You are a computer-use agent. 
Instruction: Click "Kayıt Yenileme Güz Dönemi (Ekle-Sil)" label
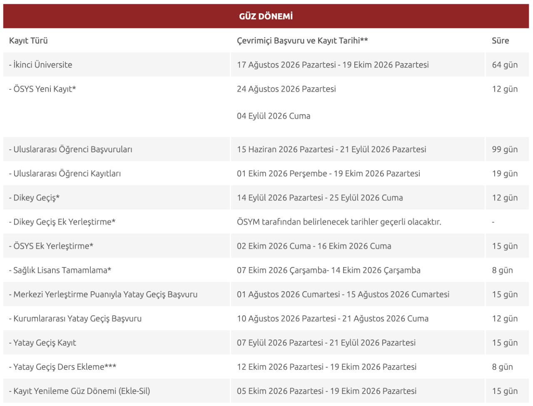80,391
